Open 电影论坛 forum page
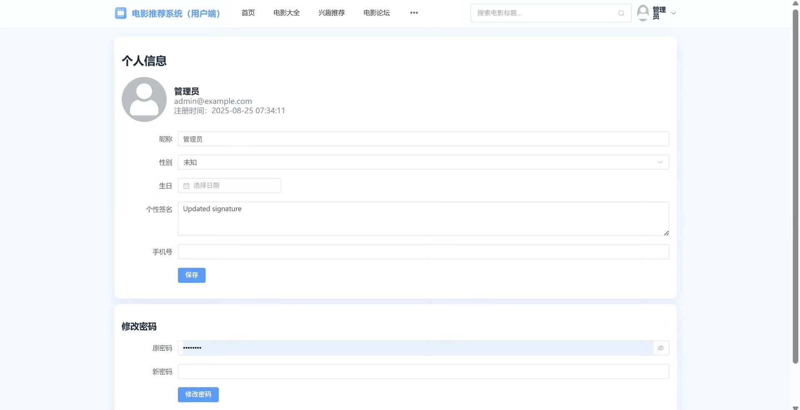The image size is (800, 410). [376, 13]
